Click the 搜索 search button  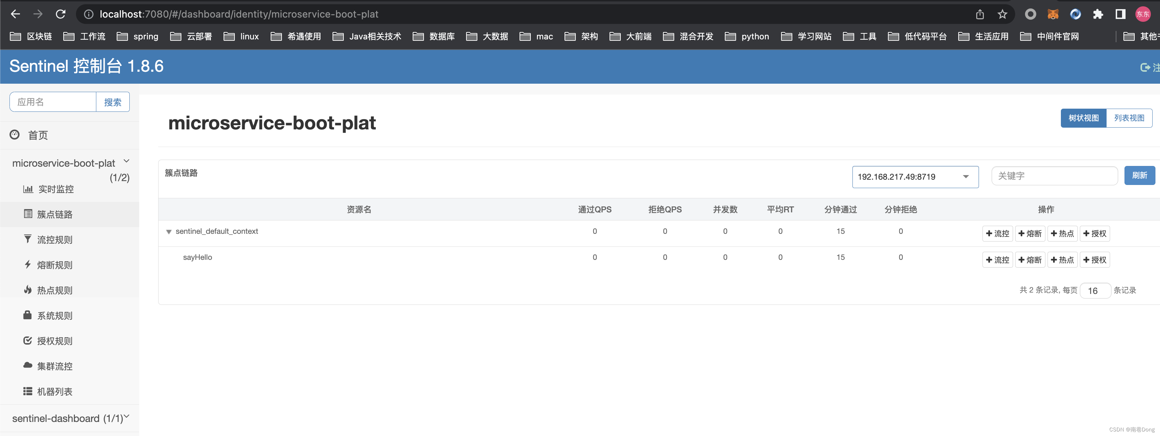point(112,102)
